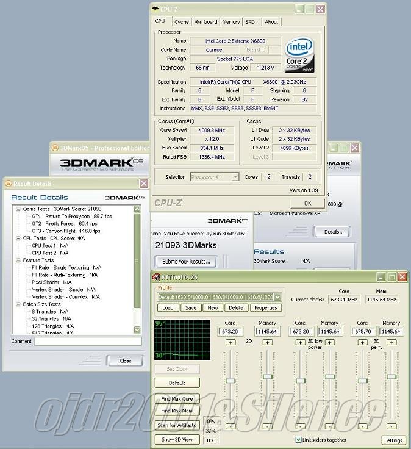Minimize the ATITool window
411x449 pixels.
381,276
